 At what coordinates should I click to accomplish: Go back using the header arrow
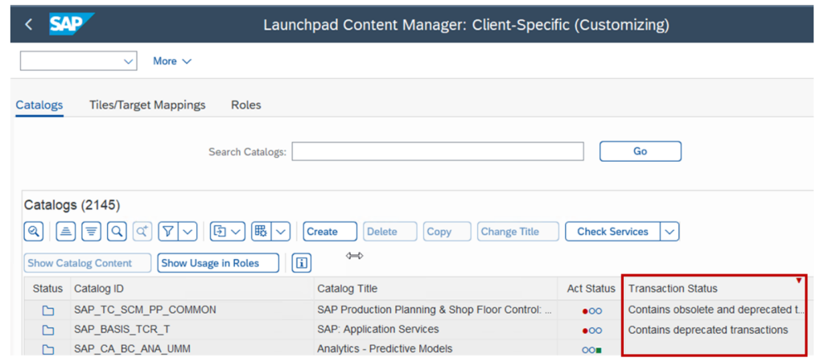click(x=29, y=25)
